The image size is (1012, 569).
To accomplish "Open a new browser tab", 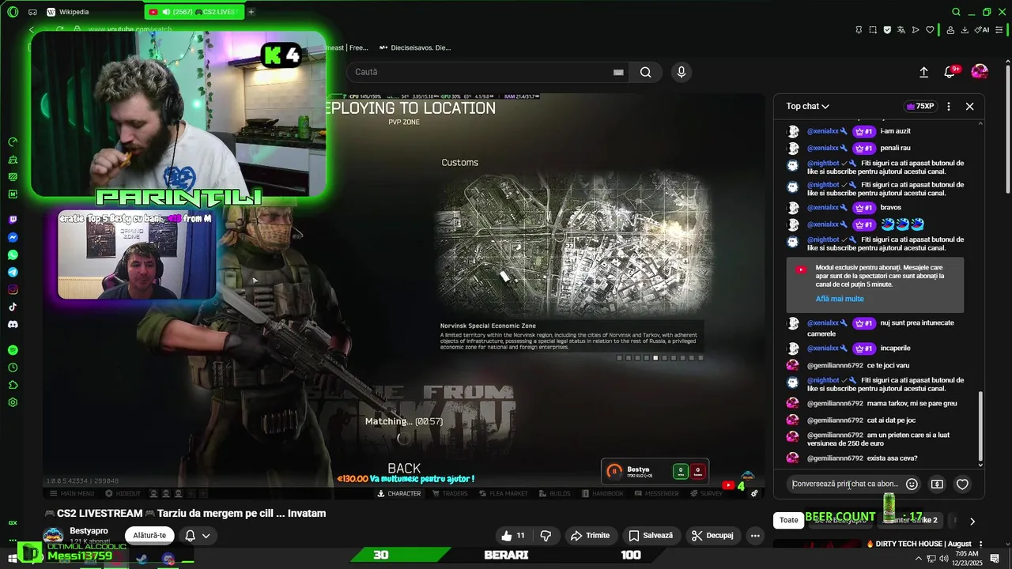I will (x=251, y=12).
